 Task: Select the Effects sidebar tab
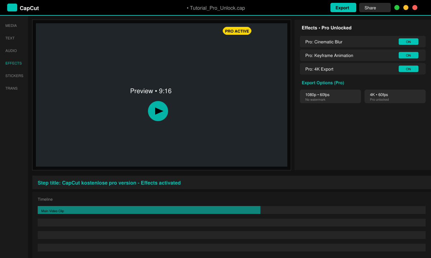pos(14,63)
